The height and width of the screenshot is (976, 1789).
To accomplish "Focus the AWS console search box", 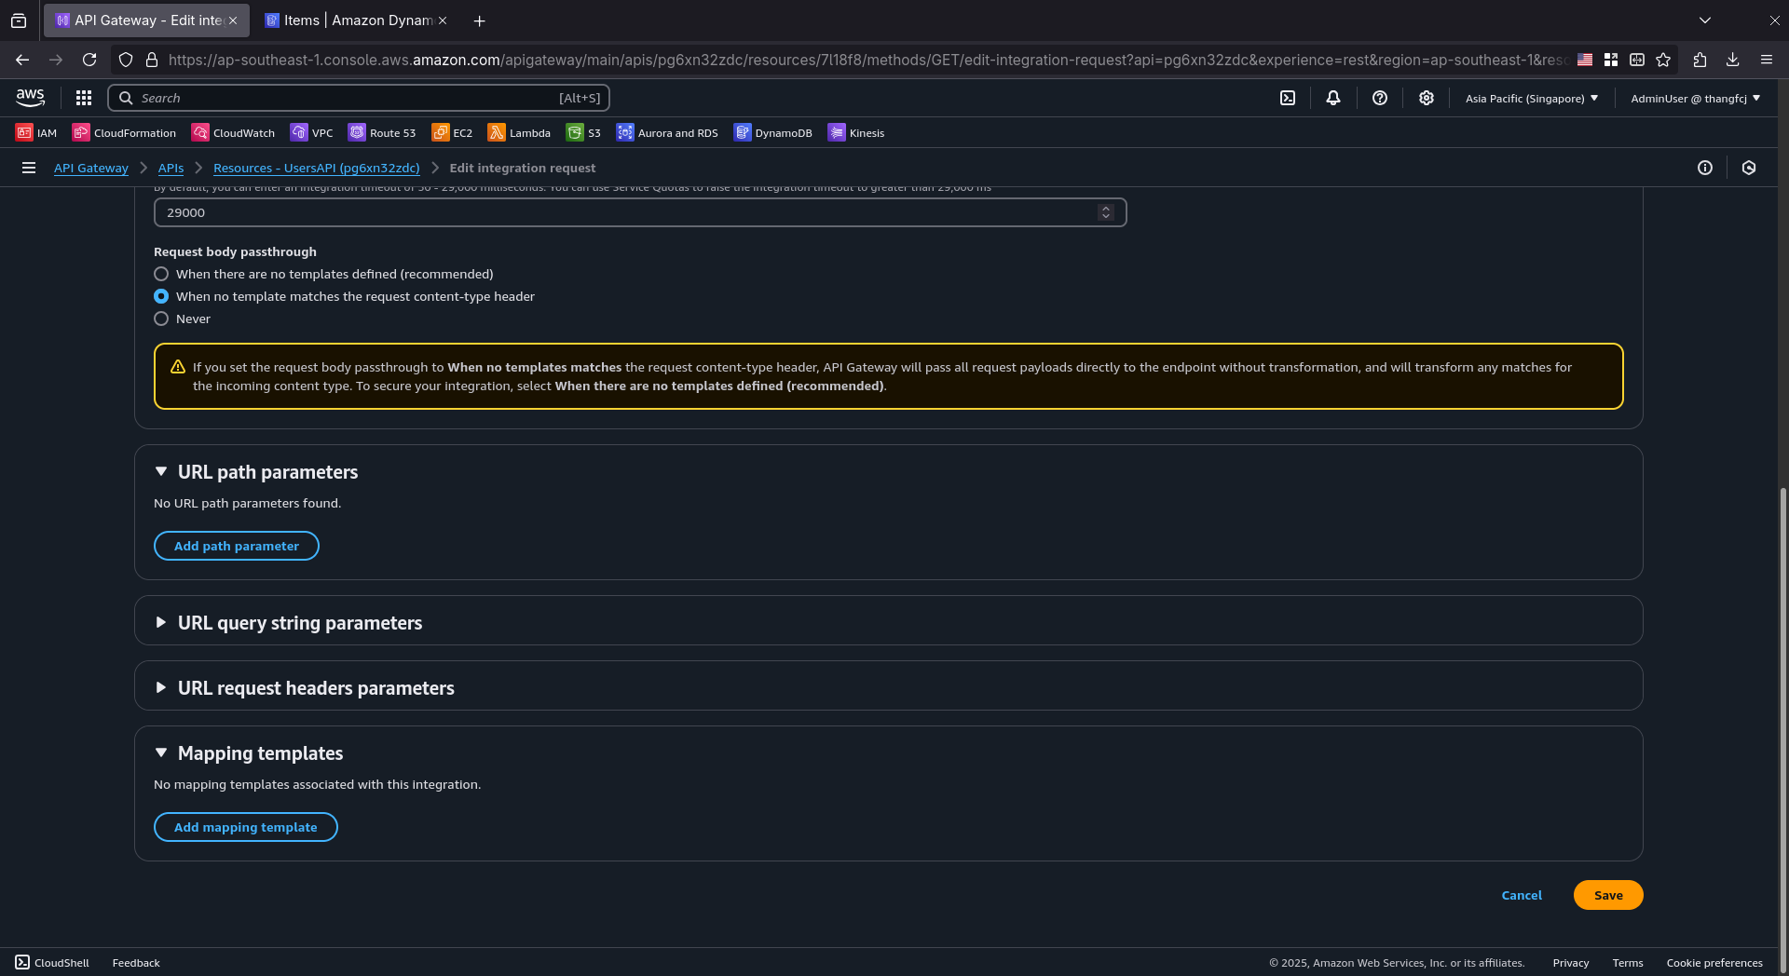I will point(359,98).
